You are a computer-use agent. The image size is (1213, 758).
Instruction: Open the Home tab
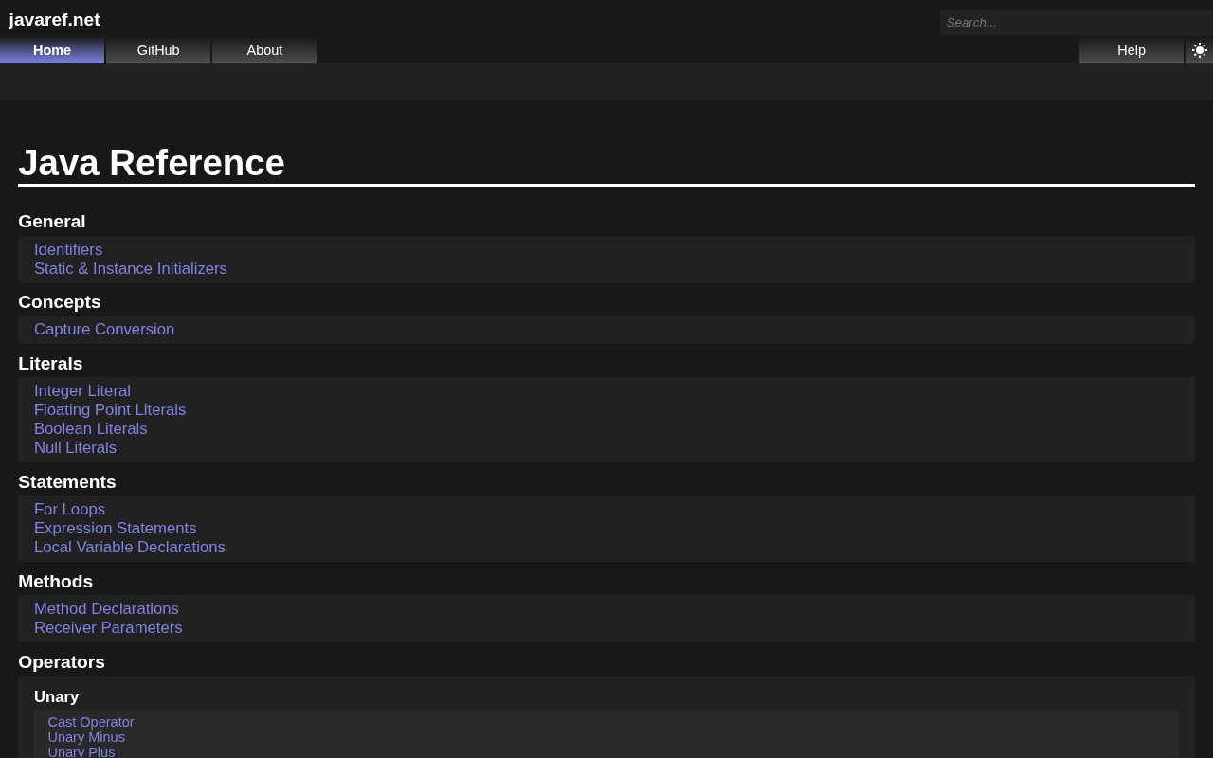tap(52, 50)
